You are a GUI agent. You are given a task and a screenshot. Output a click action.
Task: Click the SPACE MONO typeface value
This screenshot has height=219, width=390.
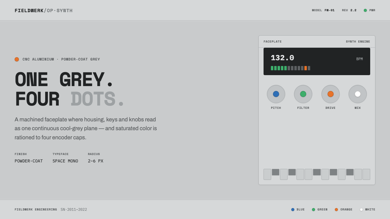point(65,161)
